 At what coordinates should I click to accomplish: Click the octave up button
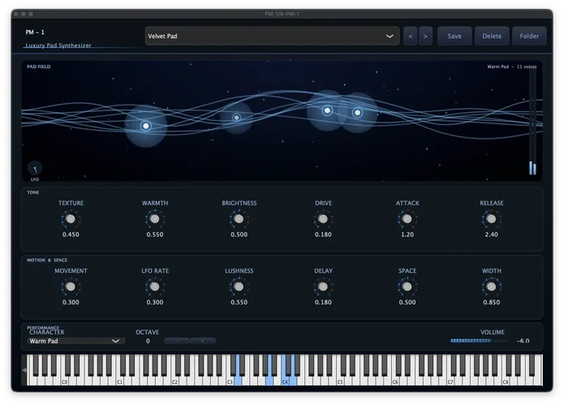pyautogui.click(x=203, y=341)
